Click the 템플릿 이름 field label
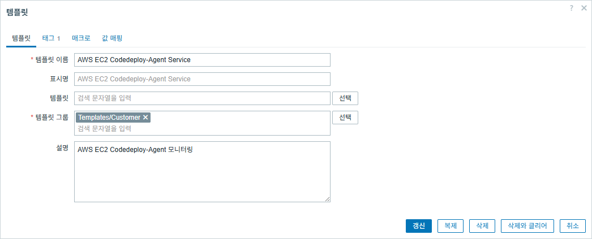Viewport: 592px width, 239px height. tap(52, 59)
